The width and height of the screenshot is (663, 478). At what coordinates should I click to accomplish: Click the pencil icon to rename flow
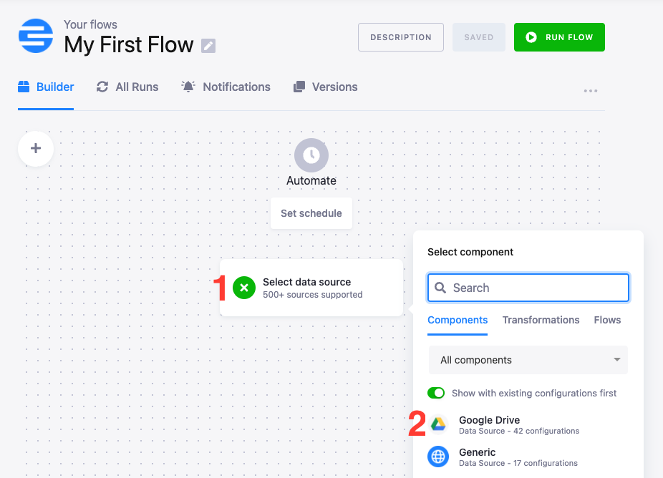[208, 46]
